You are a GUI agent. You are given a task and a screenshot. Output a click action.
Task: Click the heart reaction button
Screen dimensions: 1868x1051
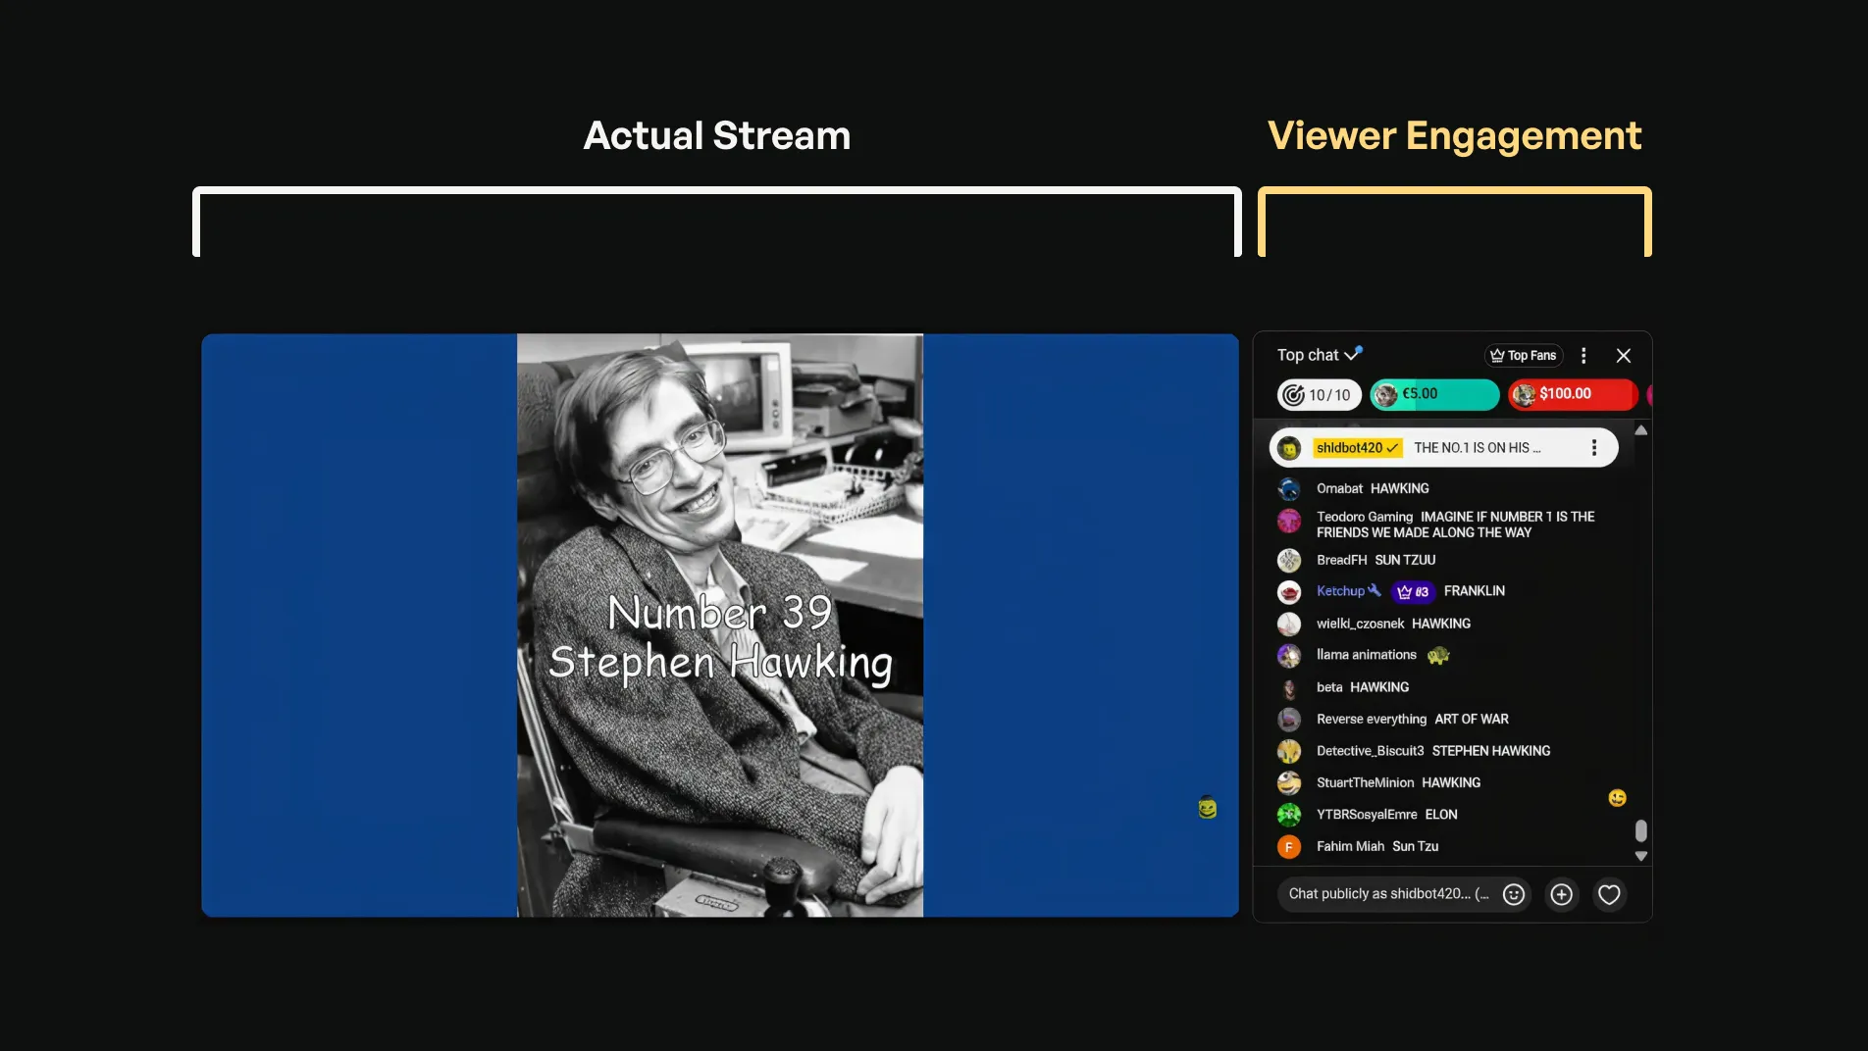[x=1609, y=894]
